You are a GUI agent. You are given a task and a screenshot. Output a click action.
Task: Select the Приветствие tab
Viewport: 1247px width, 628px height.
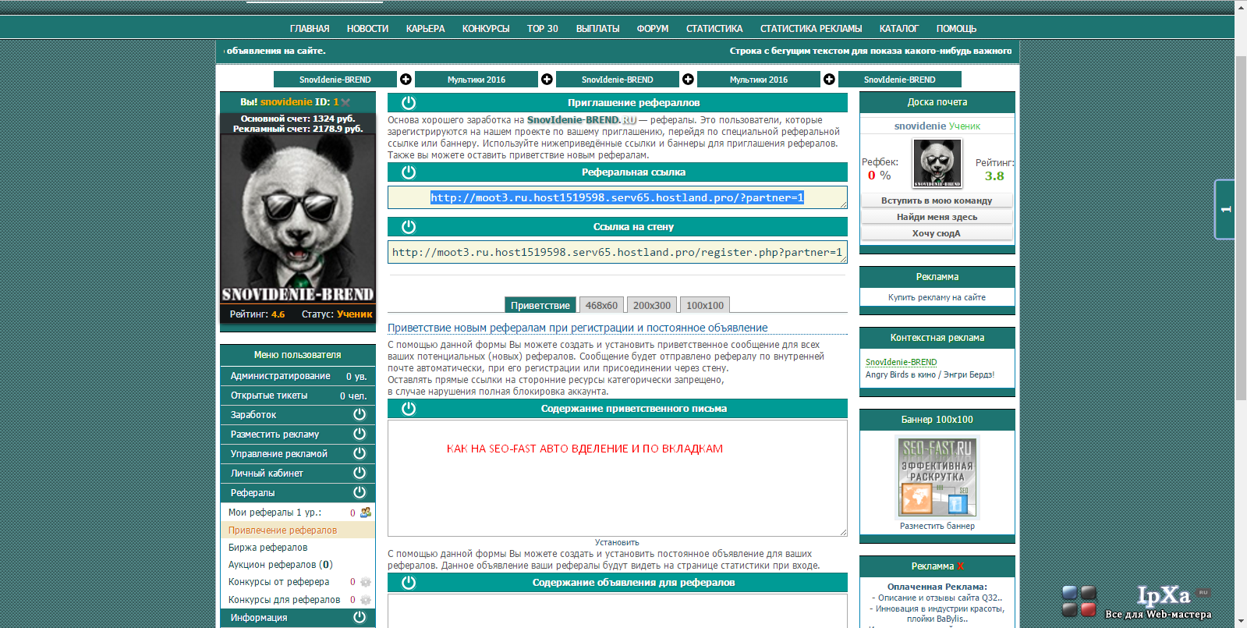[x=540, y=306]
